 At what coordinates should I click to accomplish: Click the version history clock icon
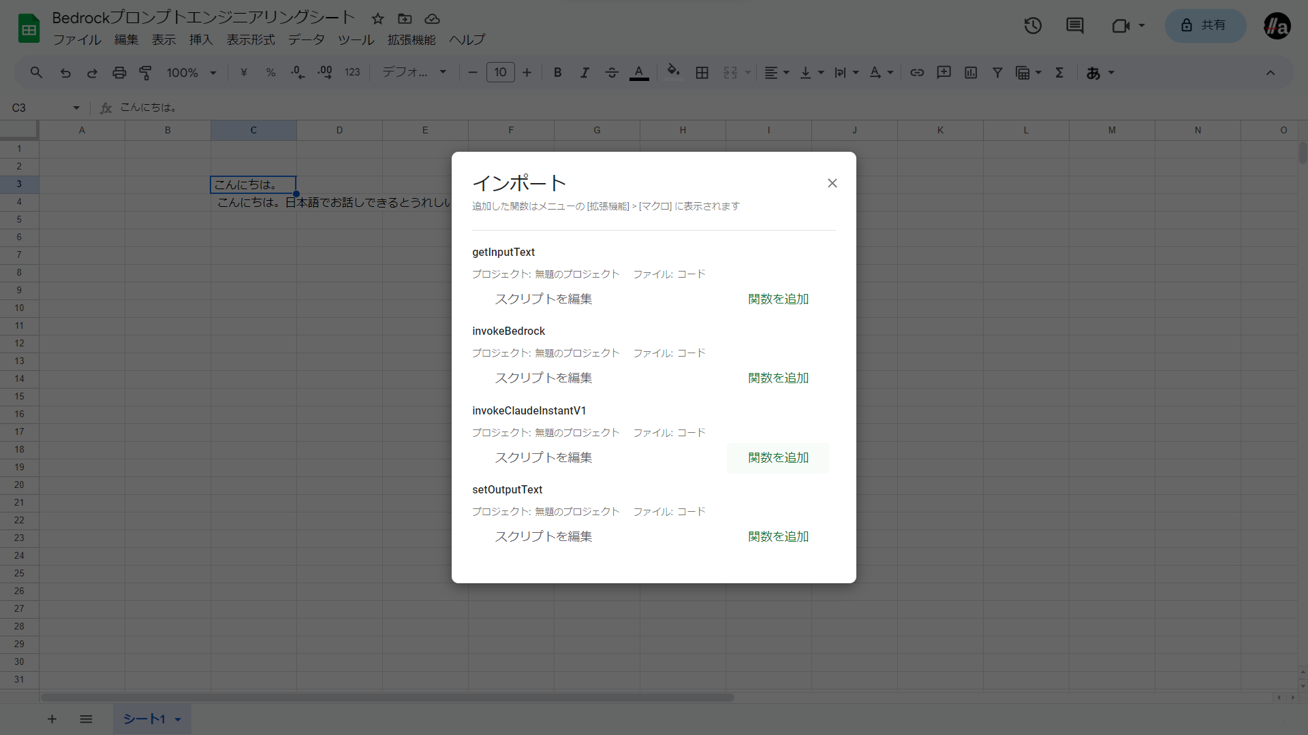[1033, 26]
